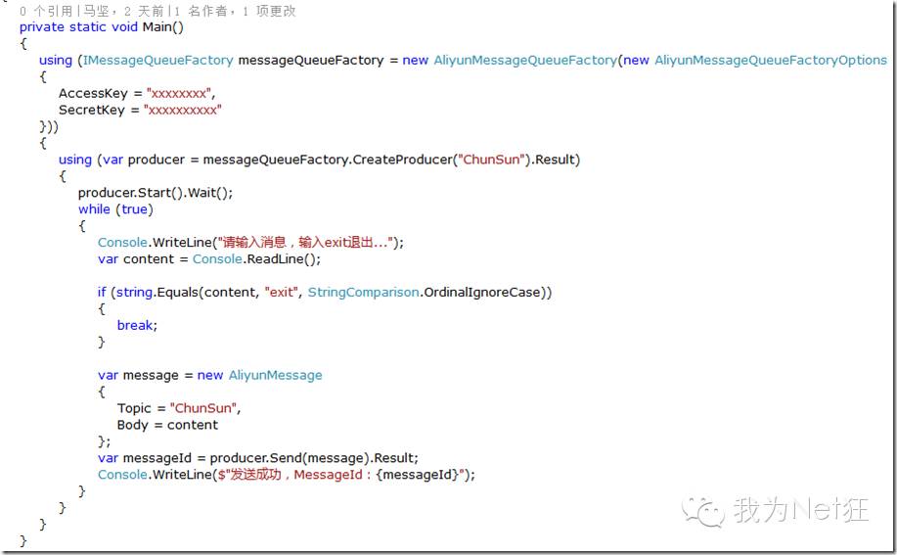Screen dimensions: 897x555
Task: Click the Main() method name
Action: [x=163, y=26]
